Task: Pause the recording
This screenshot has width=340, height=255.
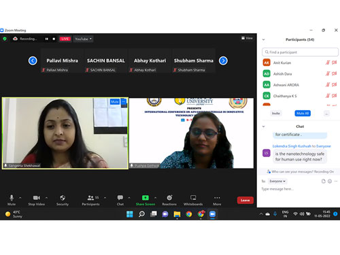Action: tap(46, 39)
